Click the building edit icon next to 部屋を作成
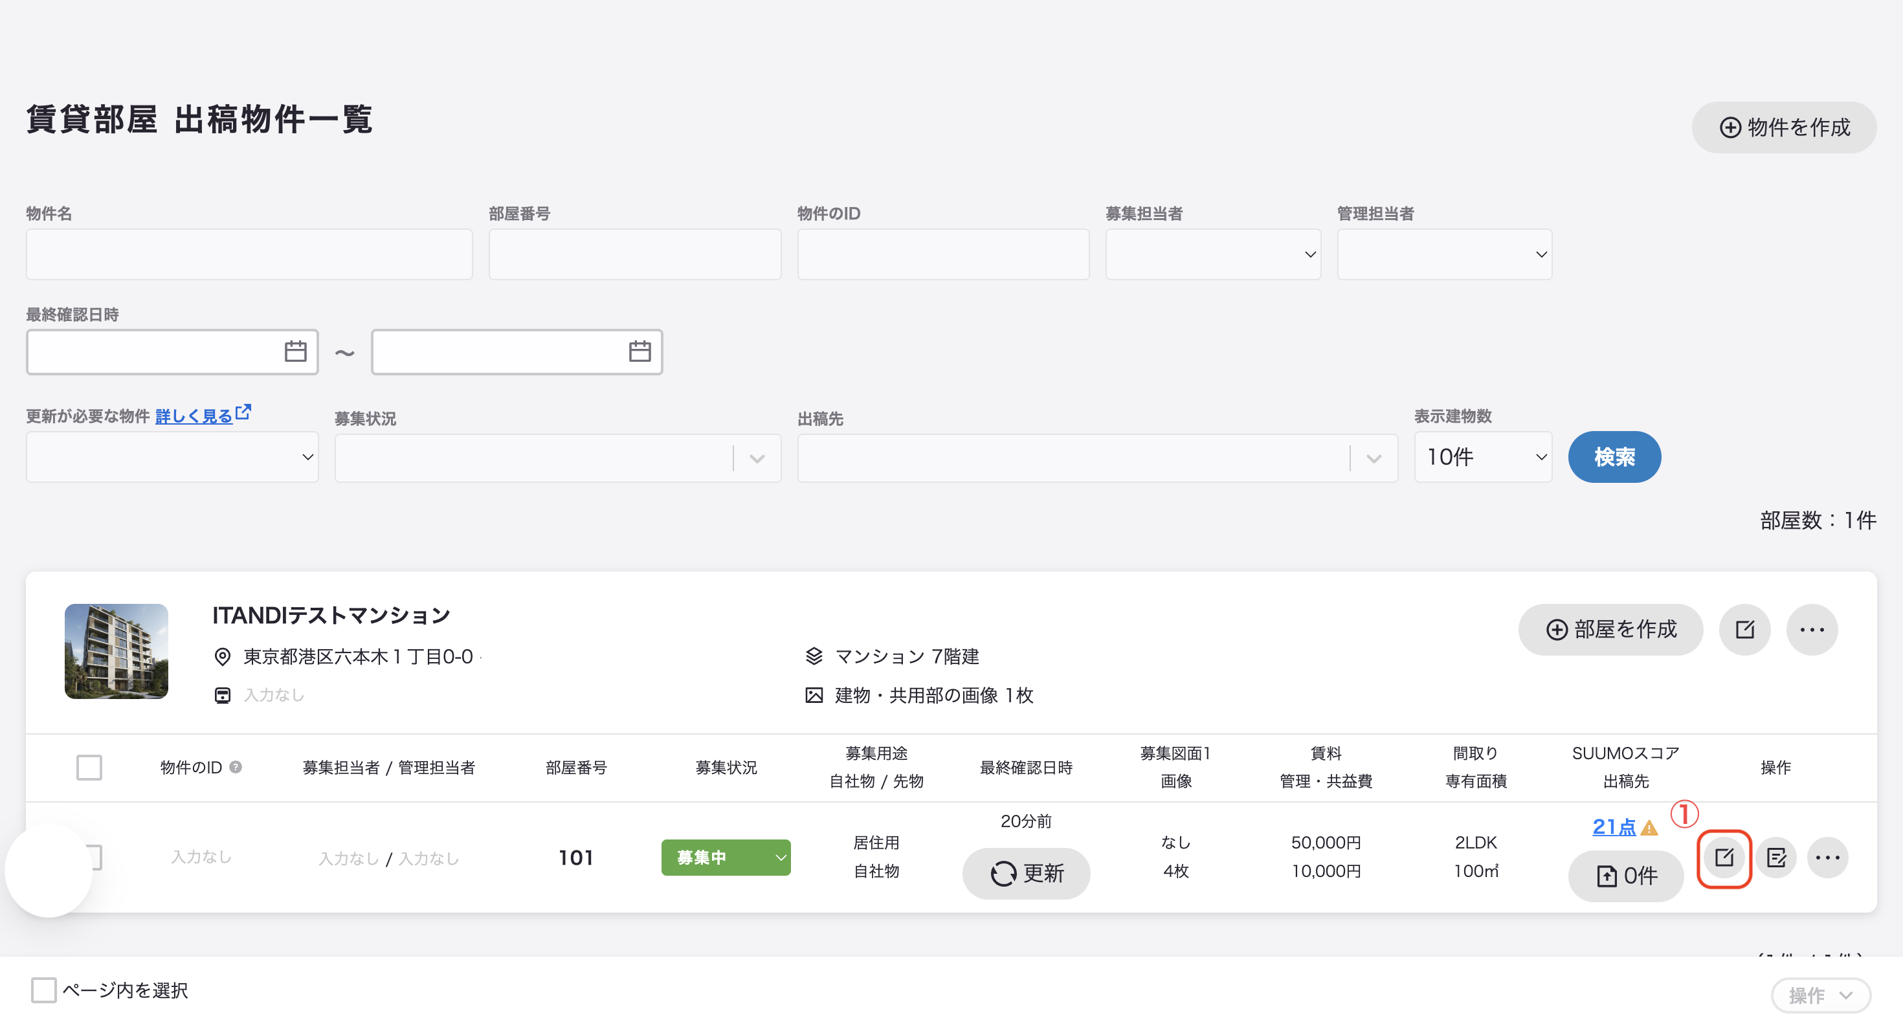 [x=1745, y=630]
